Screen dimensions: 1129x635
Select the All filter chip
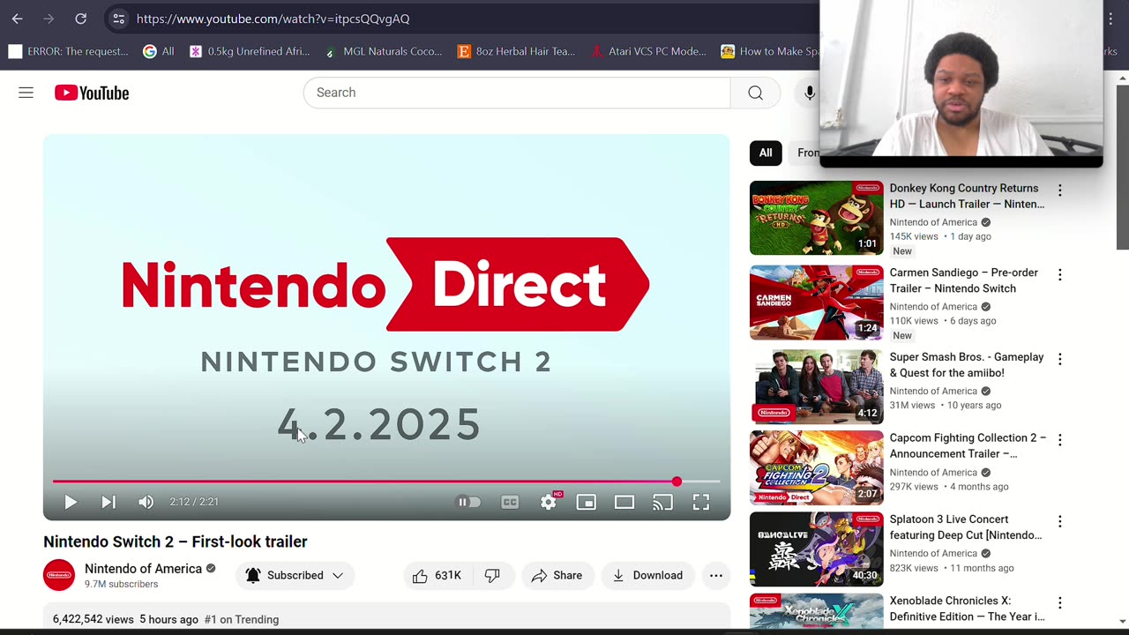pyautogui.click(x=766, y=153)
